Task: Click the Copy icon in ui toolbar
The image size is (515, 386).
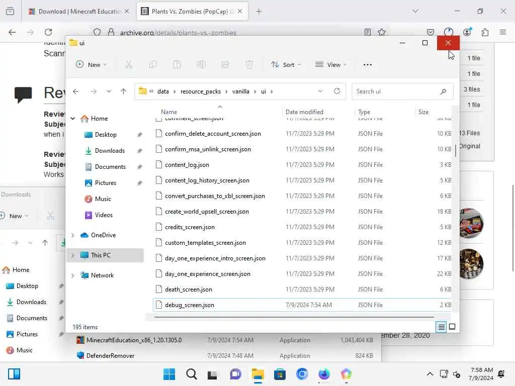Action: point(153,65)
